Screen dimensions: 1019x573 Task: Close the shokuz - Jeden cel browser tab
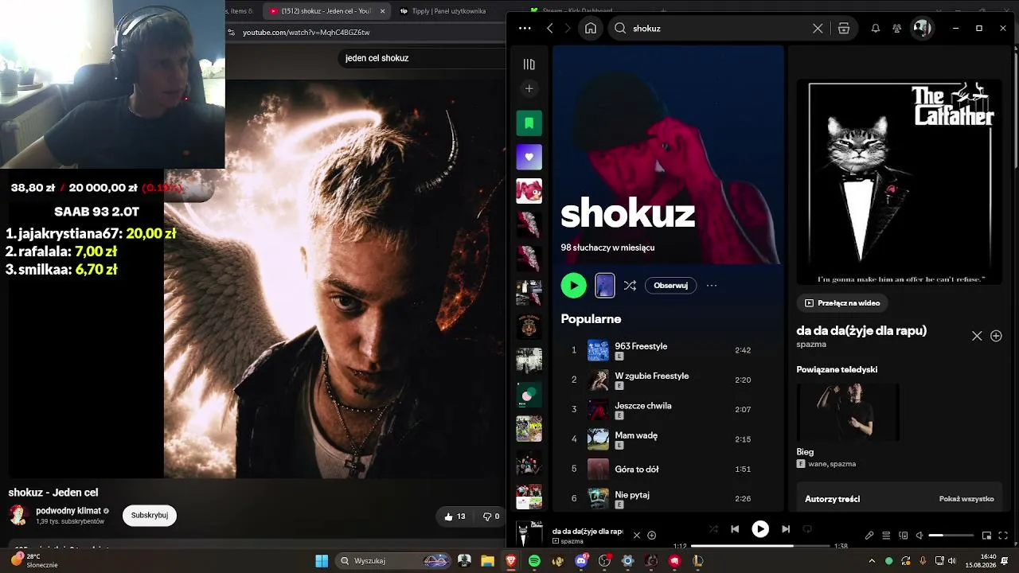pyautogui.click(x=382, y=11)
